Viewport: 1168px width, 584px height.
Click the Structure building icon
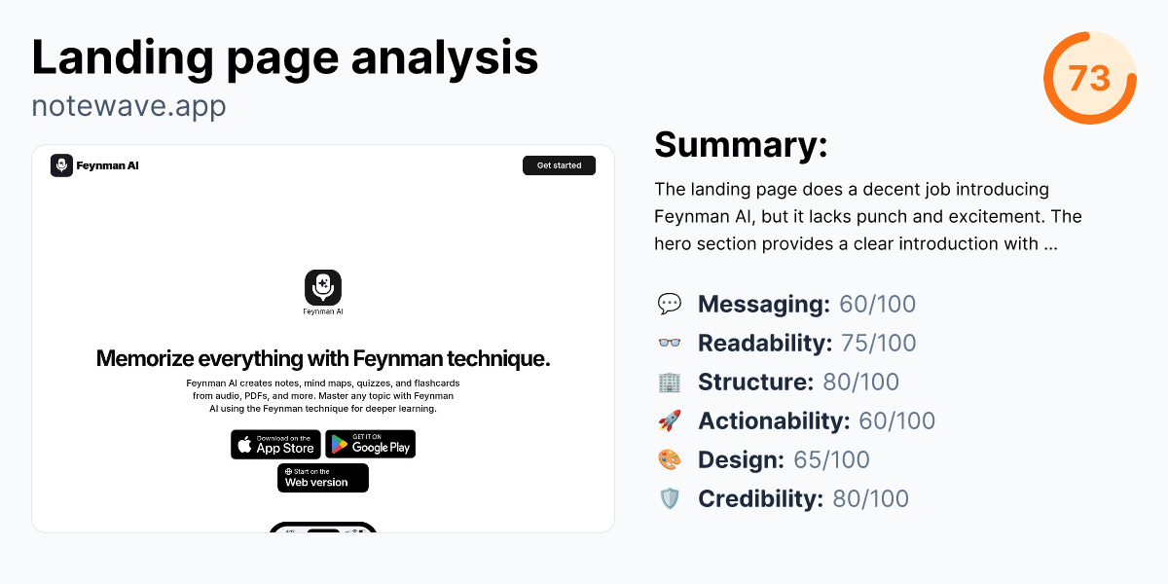[671, 382]
